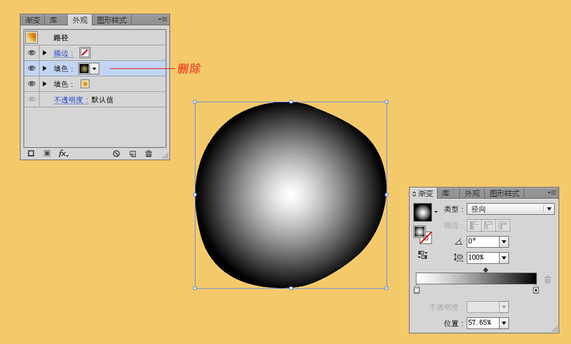Open the angle dropdown arrow beside 0°
571x344 pixels.
(504, 242)
